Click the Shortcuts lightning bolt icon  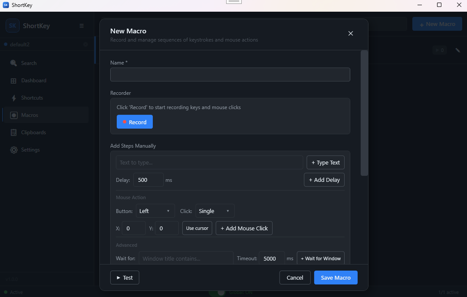(13, 98)
